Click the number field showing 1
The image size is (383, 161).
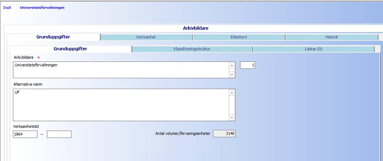pos(248,65)
